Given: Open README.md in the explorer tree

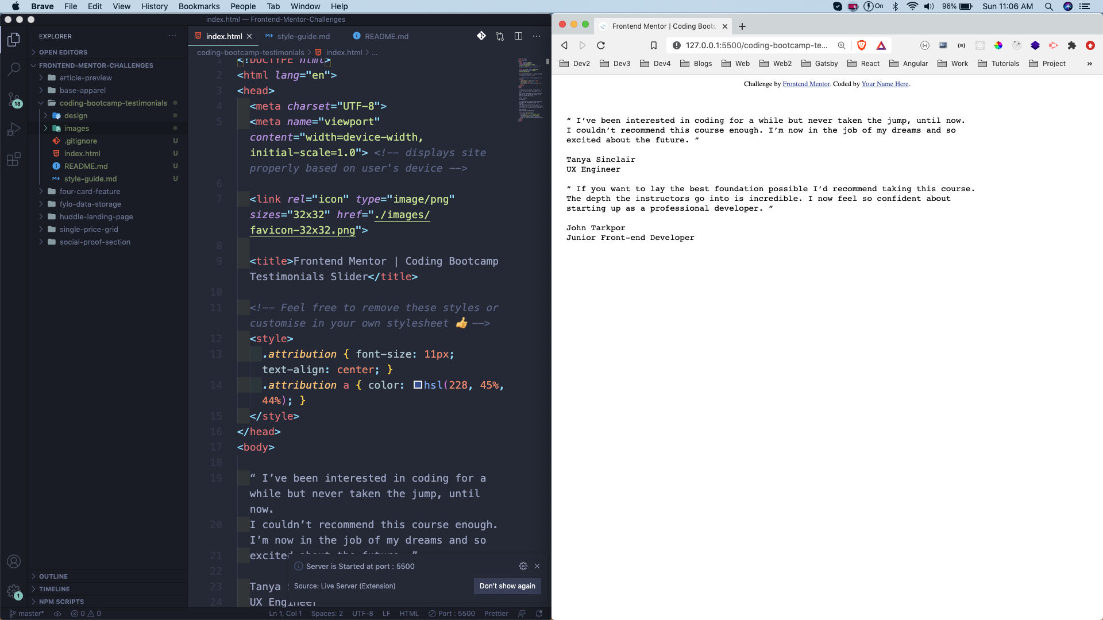Looking at the screenshot, I should [x=86, y=166].
